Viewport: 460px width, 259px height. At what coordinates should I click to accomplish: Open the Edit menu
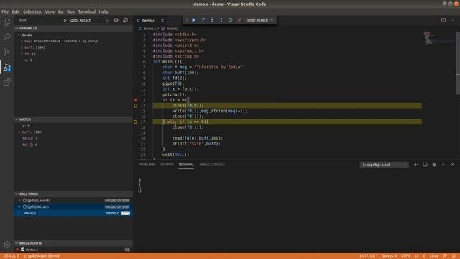pos(16,12)
